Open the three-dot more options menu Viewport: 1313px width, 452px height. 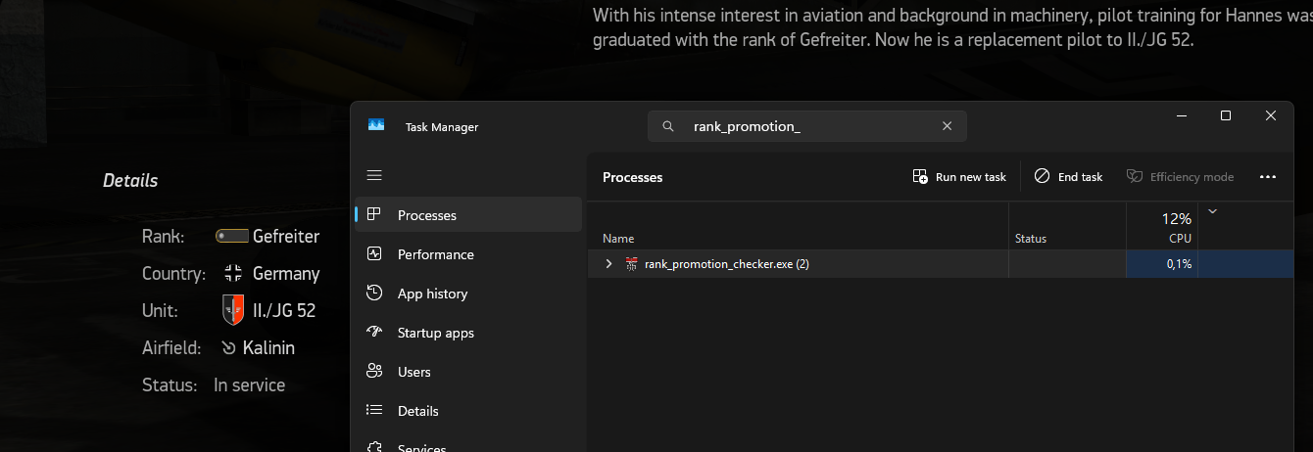pos(1267,177)
